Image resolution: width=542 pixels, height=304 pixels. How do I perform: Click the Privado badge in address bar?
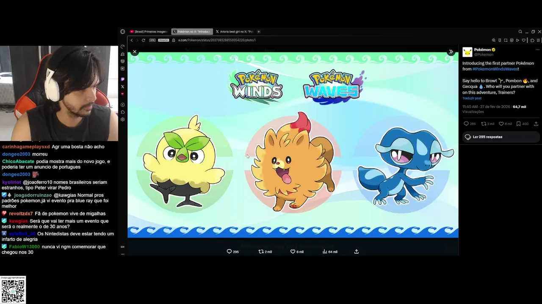(163, 40)
